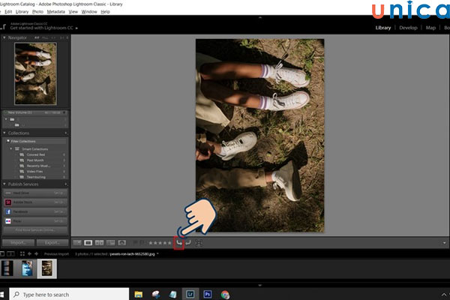Set up Hard Drive publish service
Screen dimensions: 450x300
click(59, 193)
